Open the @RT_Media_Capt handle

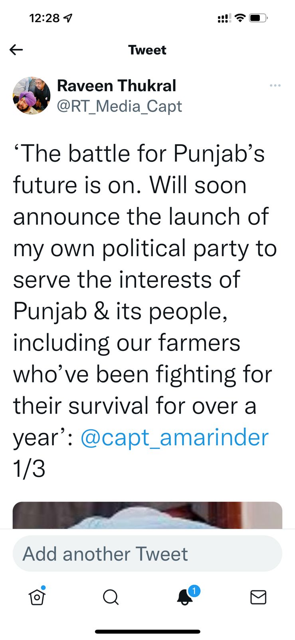(119, 106)
